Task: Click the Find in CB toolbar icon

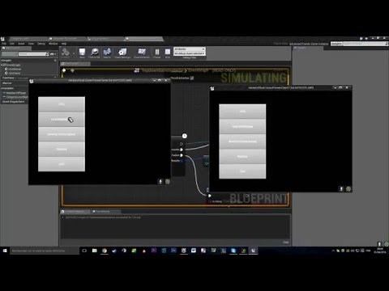Action: click(x=94, y=53)
